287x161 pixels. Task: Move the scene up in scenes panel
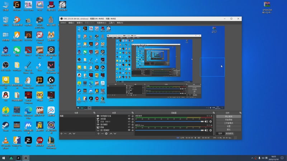tap(70, 133)
